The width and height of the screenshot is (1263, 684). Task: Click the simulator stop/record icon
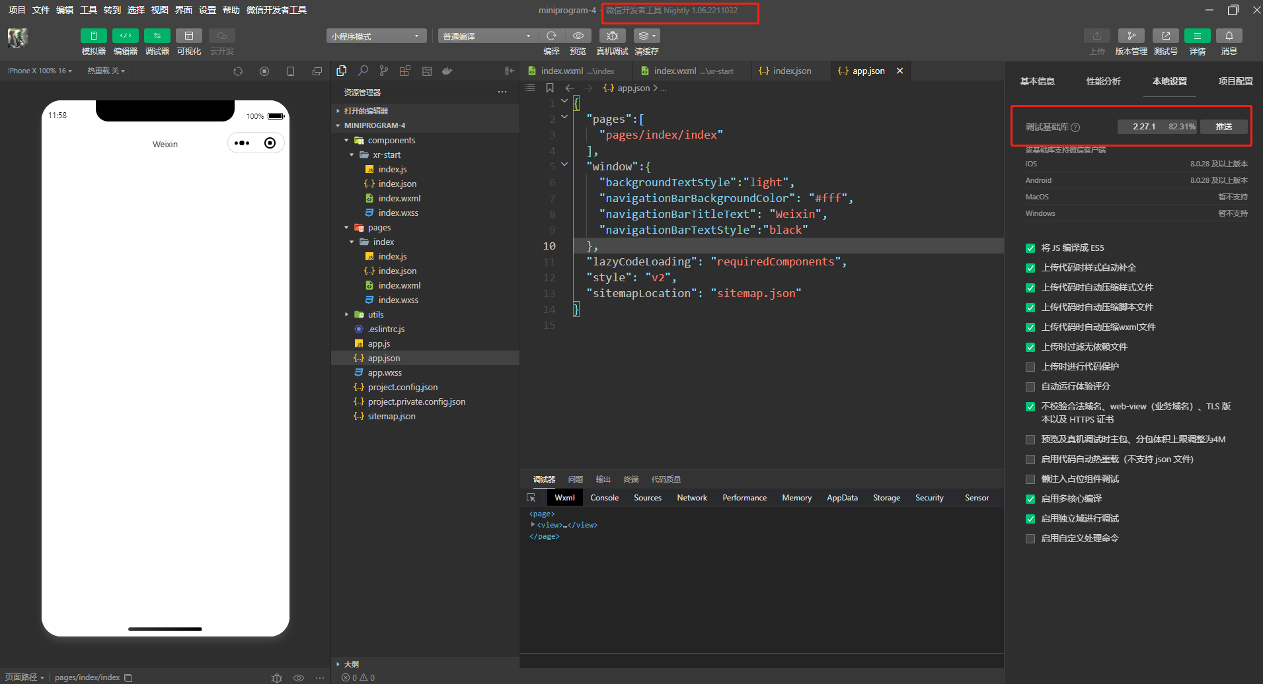pyautogui.click(x=264, y=71)
